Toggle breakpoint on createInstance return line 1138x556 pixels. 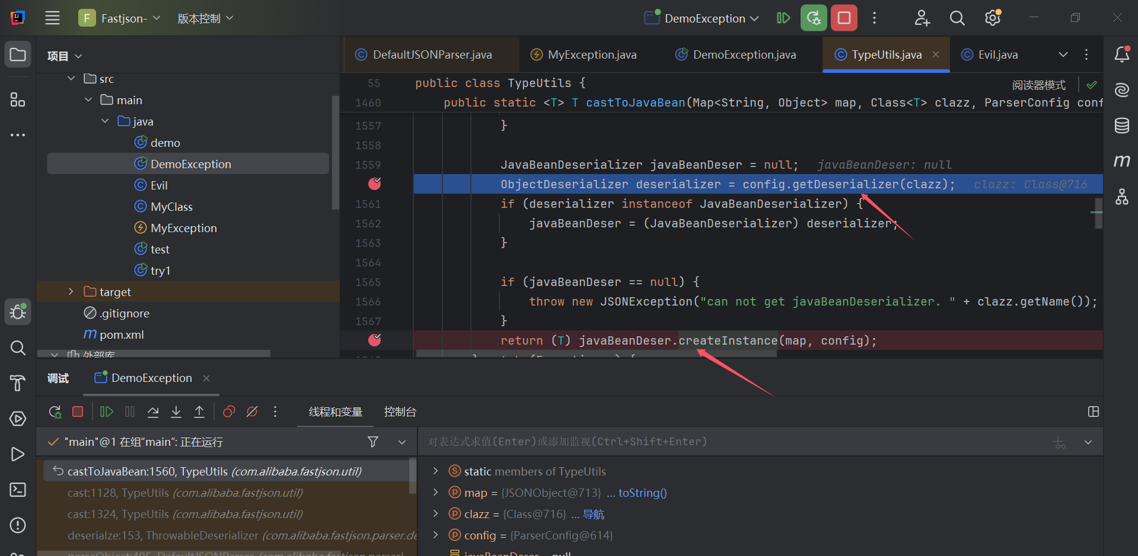(375, 340)
